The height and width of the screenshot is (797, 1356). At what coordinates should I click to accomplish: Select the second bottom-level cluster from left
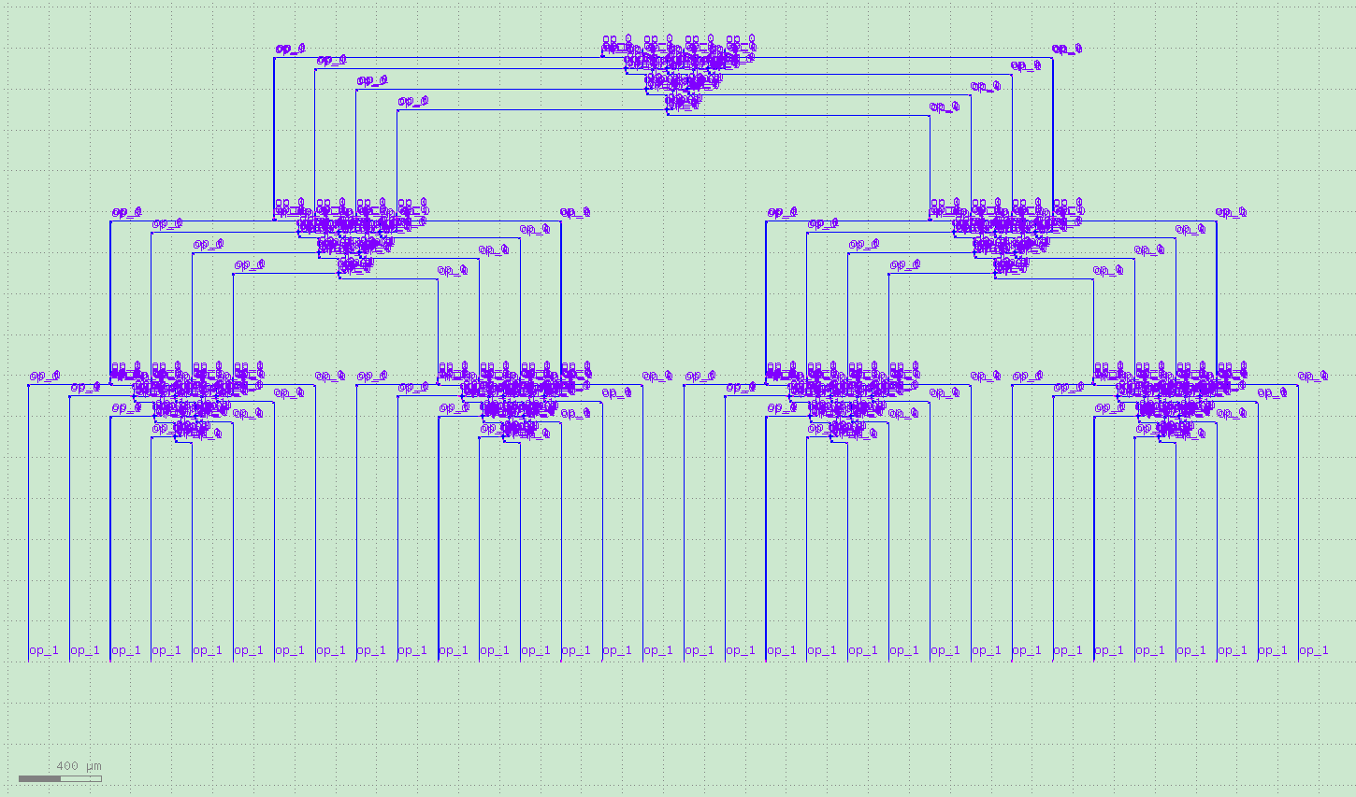(x=515, y=403)
